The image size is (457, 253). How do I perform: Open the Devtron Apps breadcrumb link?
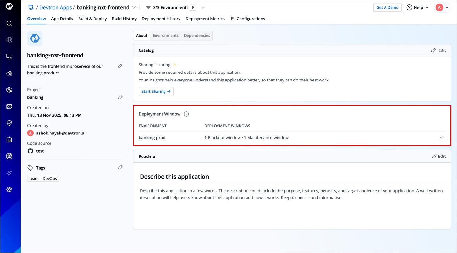click(55, 8)
